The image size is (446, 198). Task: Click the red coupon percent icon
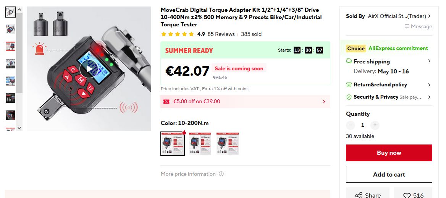pos(166,102)
